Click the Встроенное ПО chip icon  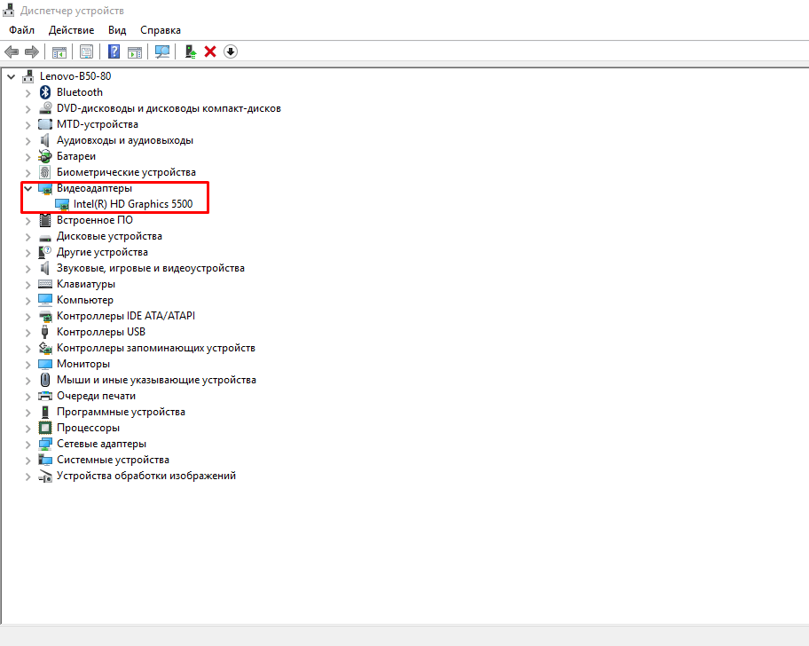tap(45, 220)
